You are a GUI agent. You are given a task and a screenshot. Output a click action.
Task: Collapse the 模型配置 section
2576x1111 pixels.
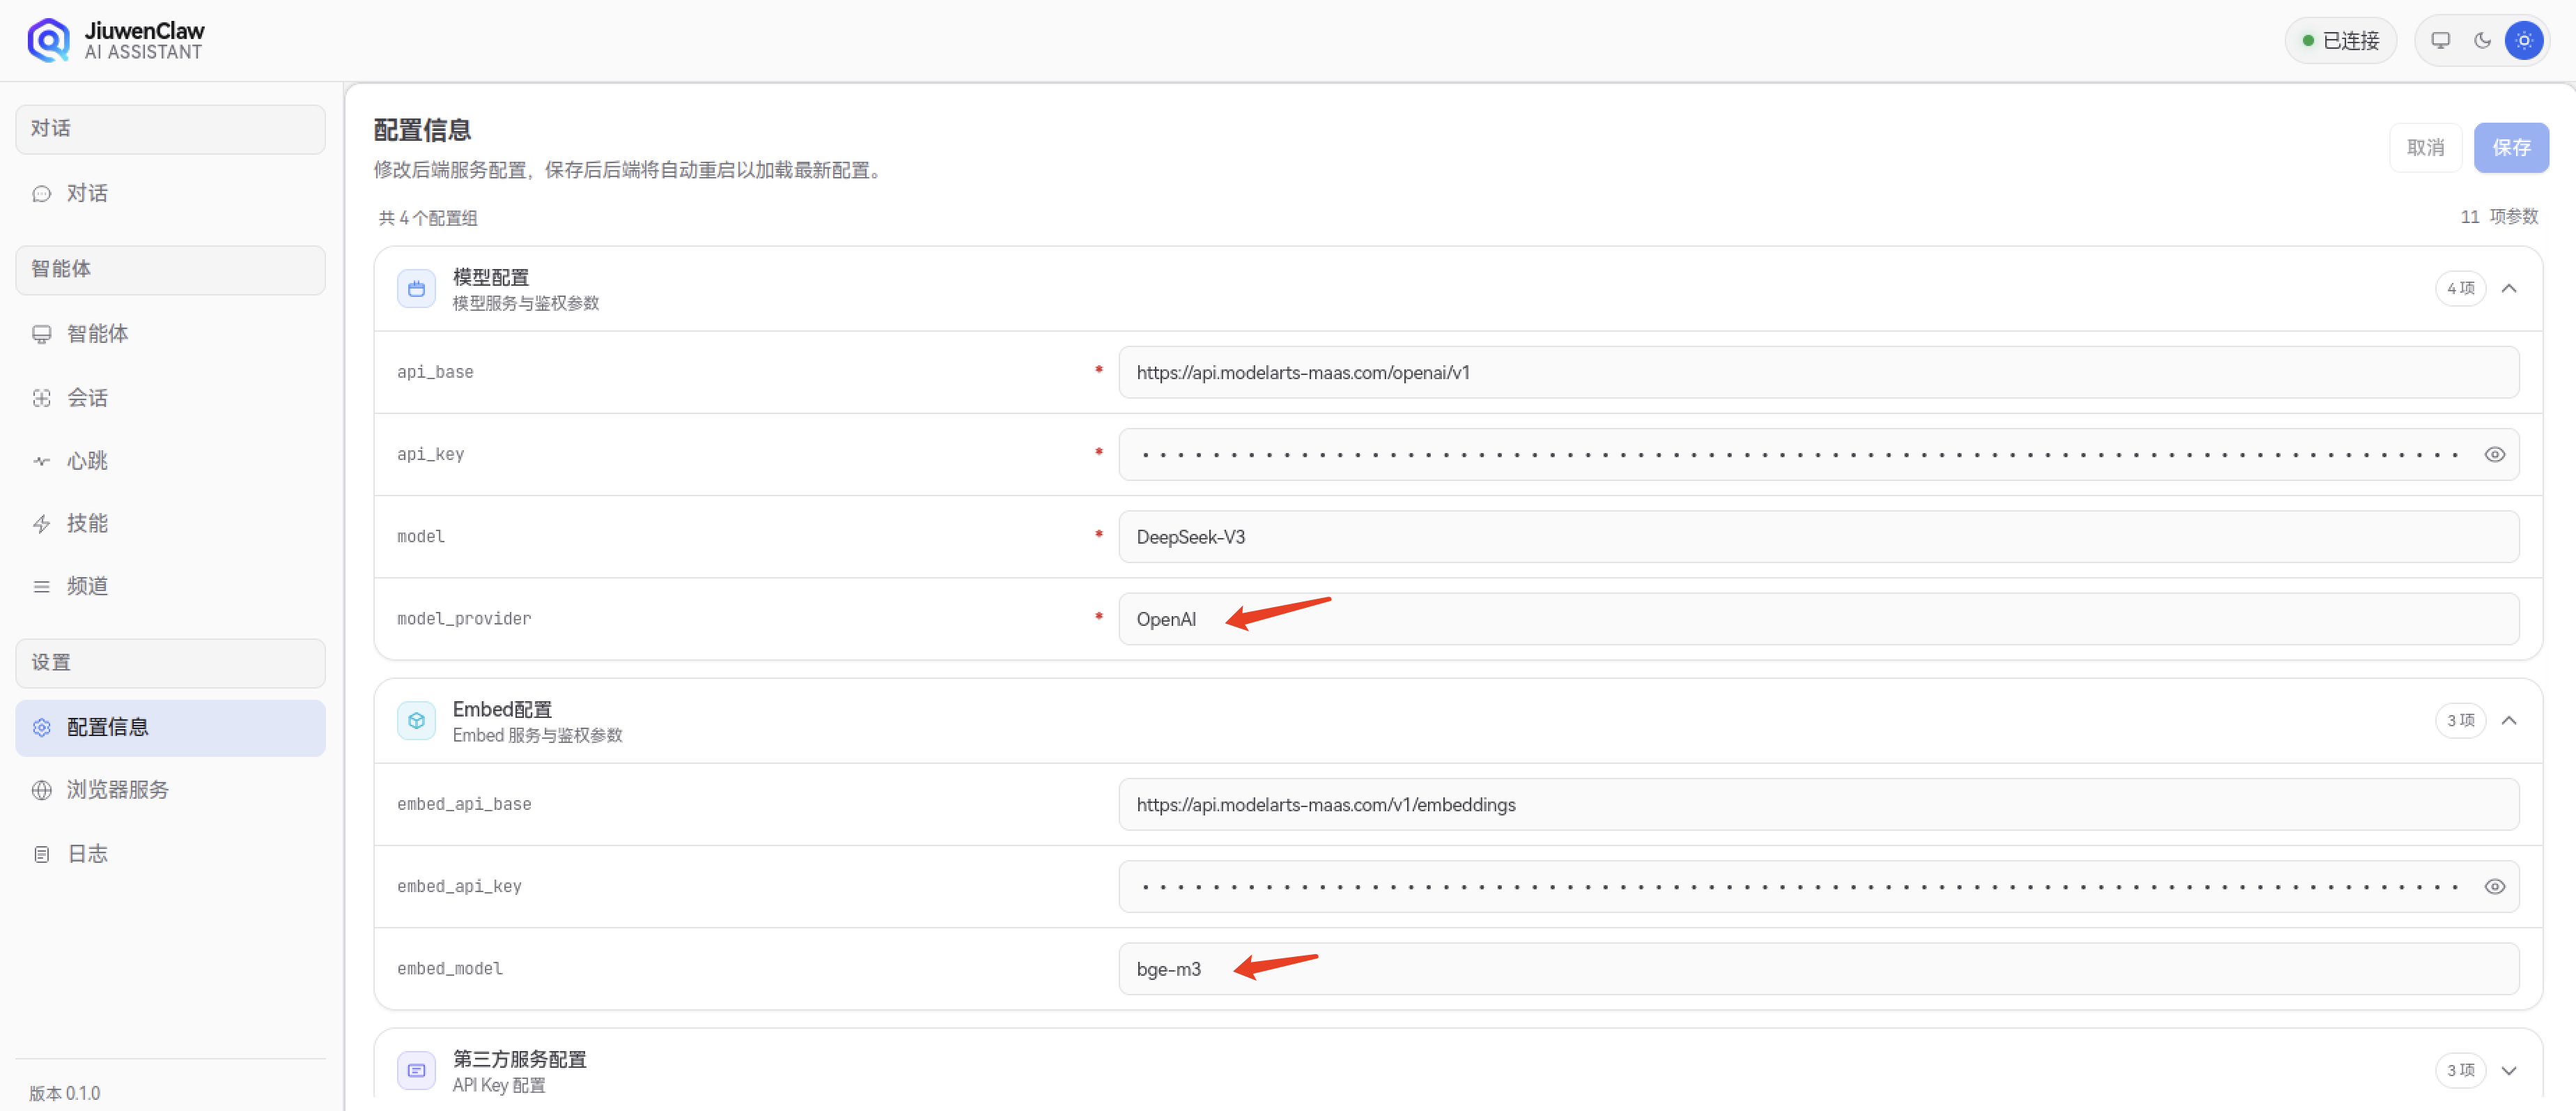tap(2508, 289)
